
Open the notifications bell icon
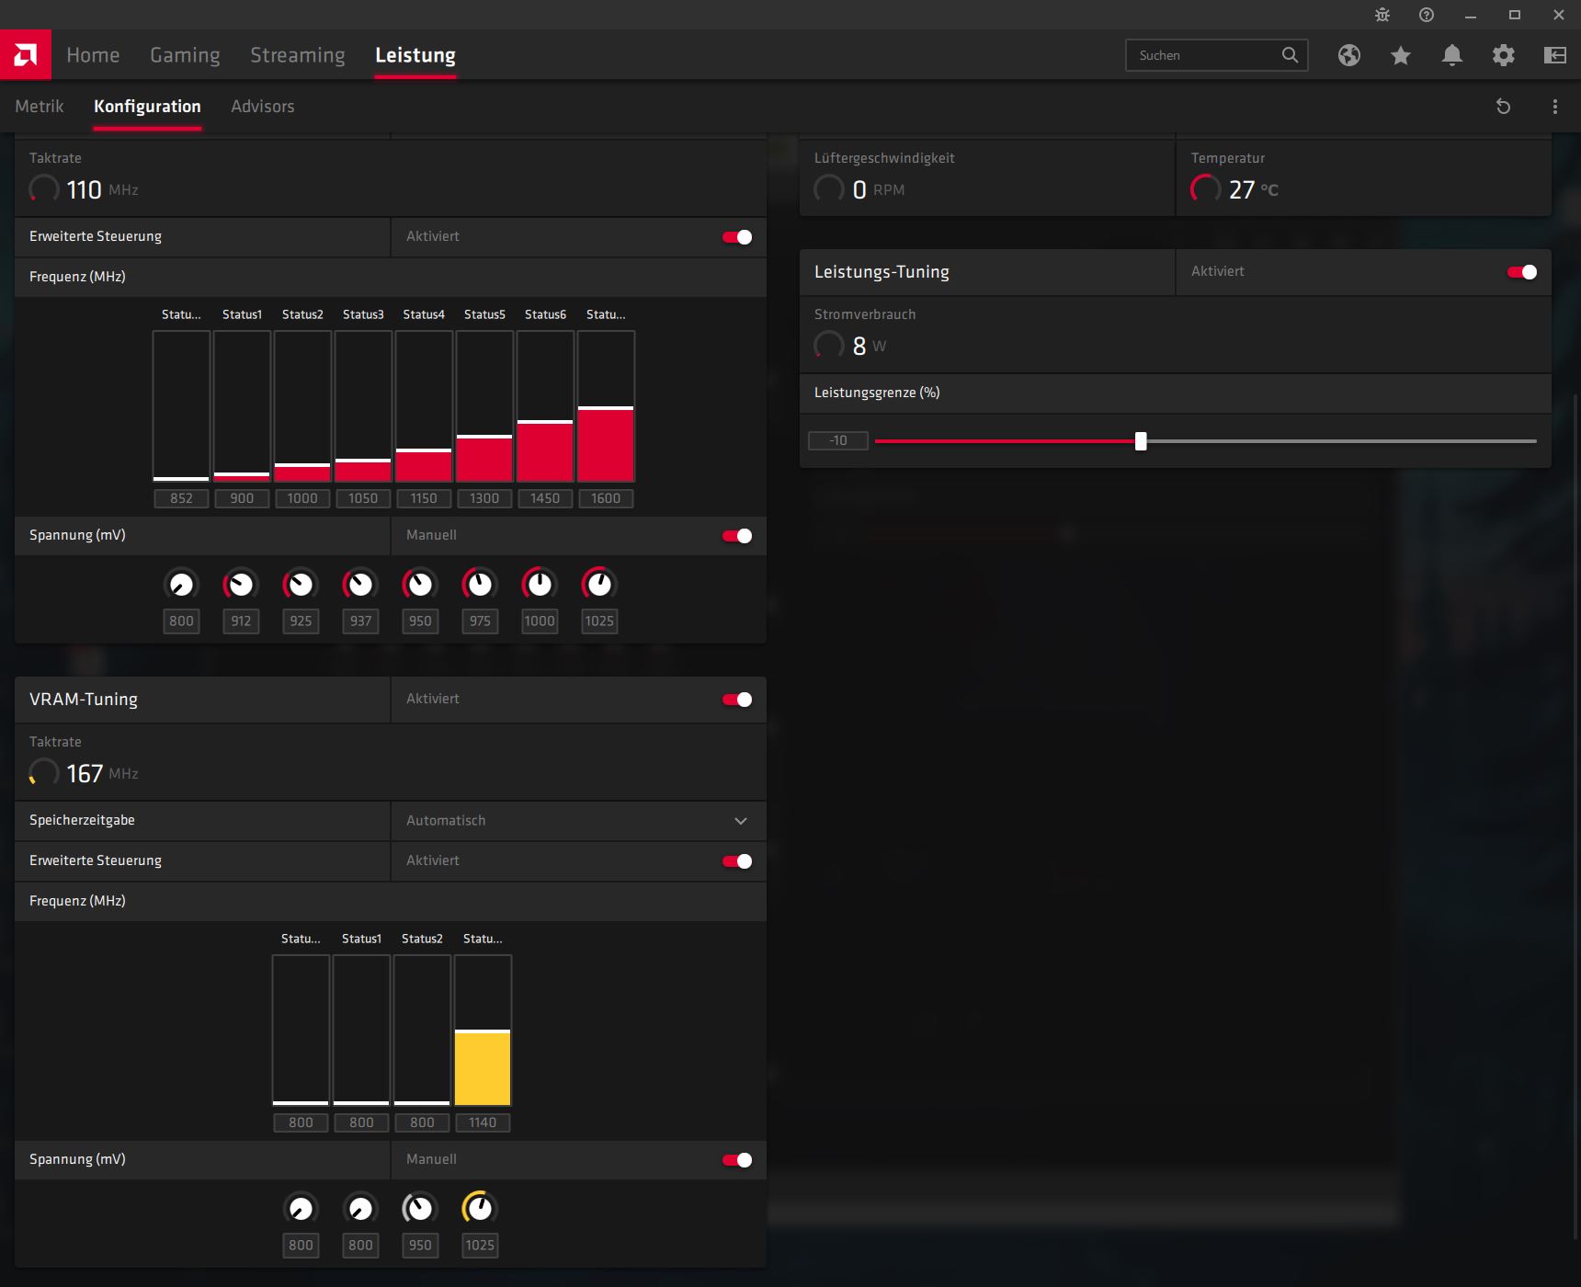point(1452,55)
